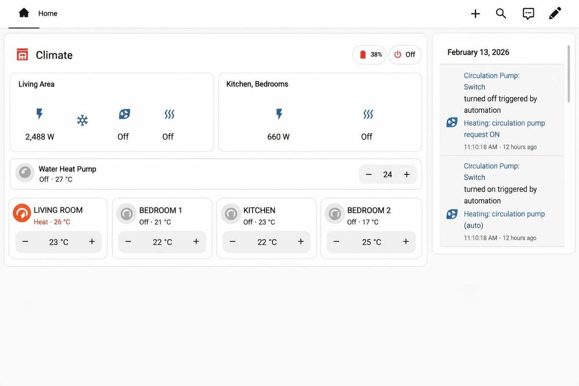Screen dimensions: 579x386
Task: Click Bedroom 1 Off · 21 °C status
Action: [x=155, y=222]
